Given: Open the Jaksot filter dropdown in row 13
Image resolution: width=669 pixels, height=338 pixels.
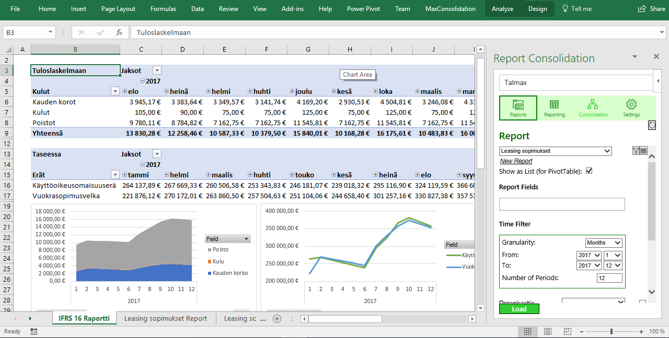Looking at the screenshot, I should (x=157, y=154).
